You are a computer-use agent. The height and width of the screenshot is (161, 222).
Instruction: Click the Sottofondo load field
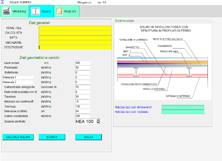pos(83,72)
